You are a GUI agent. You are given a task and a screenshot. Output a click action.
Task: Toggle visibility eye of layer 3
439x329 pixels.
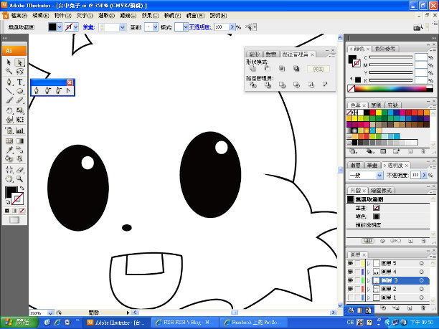click(350, 280)
